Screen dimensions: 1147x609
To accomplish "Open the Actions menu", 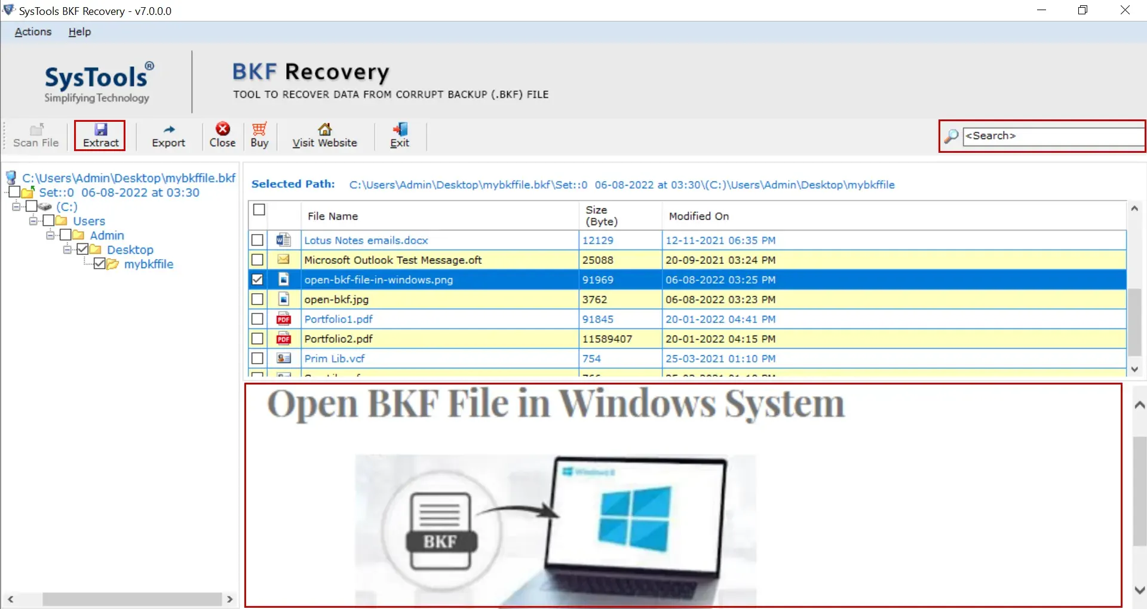I will (x=33, y=32).
